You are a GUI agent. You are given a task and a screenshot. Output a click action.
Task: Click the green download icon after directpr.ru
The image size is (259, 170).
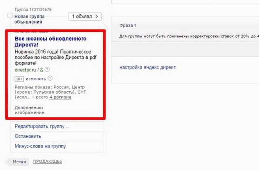point(42,70)
